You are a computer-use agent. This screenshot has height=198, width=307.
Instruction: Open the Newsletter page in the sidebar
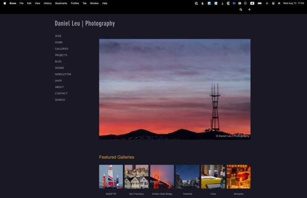(x=63, y=74)
